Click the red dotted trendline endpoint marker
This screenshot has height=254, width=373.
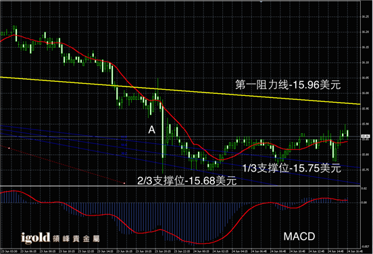point(124,183)
